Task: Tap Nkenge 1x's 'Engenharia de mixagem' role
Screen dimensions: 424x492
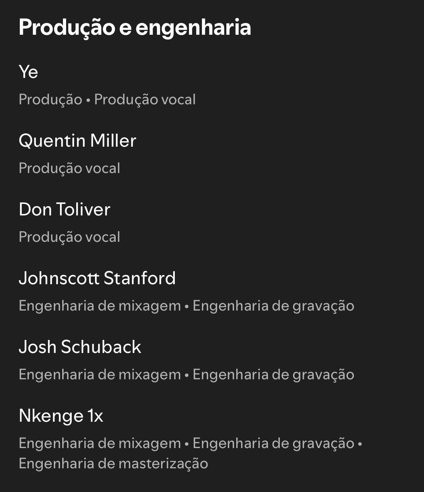Action: click(x=100, y=443)
